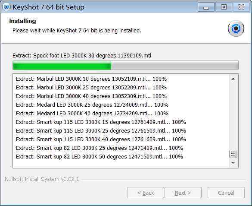The height and width of the screenshot is (206, 252).
Task: Click the Spock foot LED extract status text
Action: tap(82, 56)
